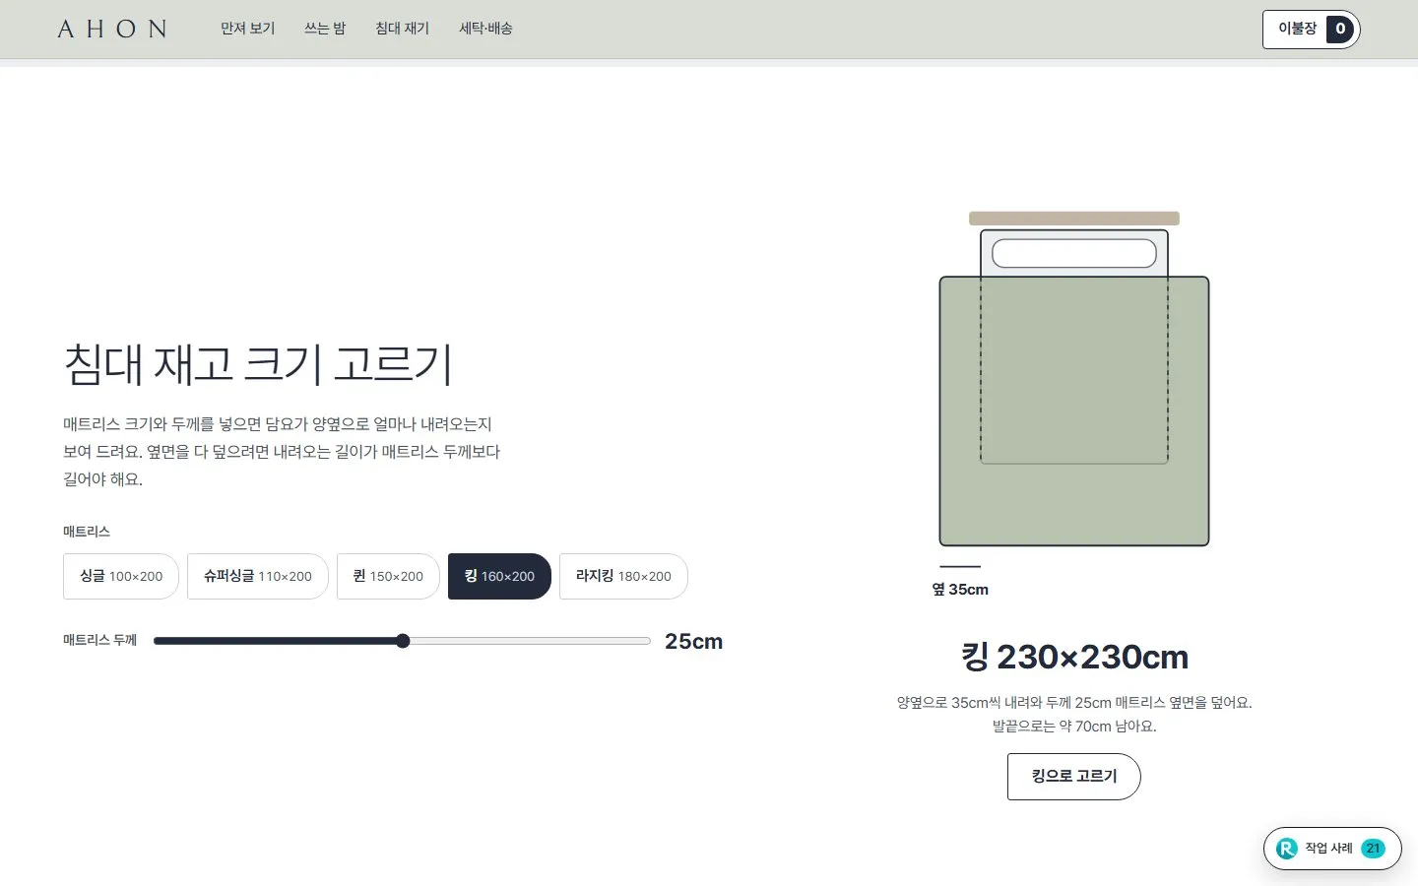Go to the 쓰는 밤 section
Image resolution: width=1418 pixels, height=886 pixels.
click(x=325, y=29)
